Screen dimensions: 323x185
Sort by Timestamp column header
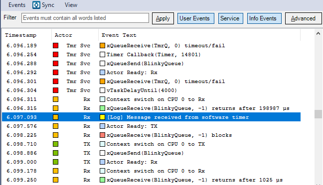pyautogui.click(x=20, y=35)
